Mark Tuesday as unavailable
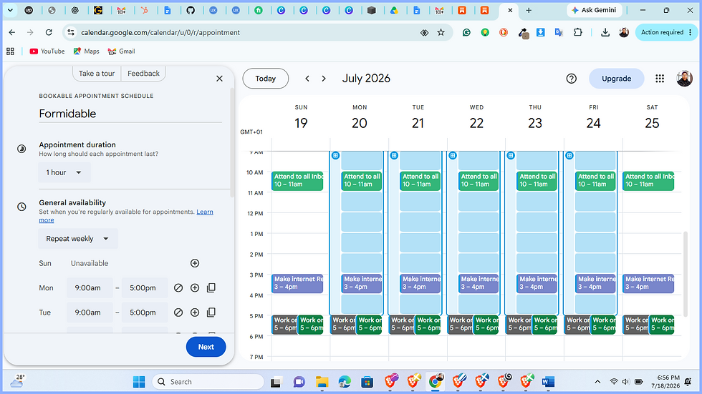 tap(178, 312)
